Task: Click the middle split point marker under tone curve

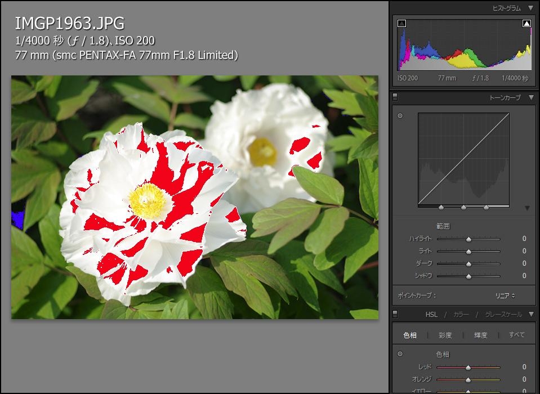Action: [x=463, y=207]
